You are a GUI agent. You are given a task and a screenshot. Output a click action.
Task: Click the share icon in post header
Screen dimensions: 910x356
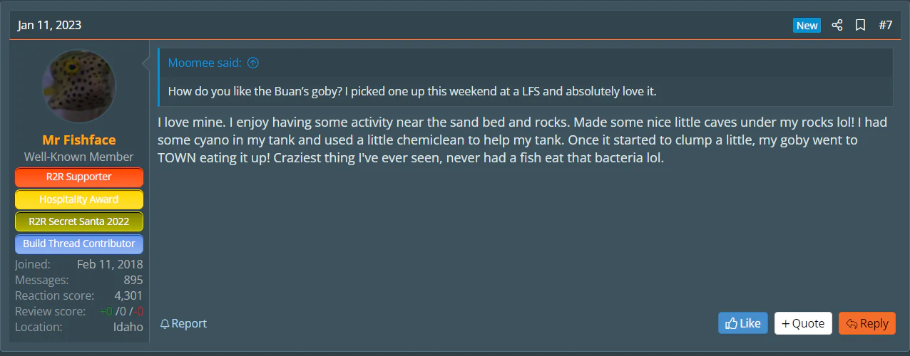(x=837, y=26)
